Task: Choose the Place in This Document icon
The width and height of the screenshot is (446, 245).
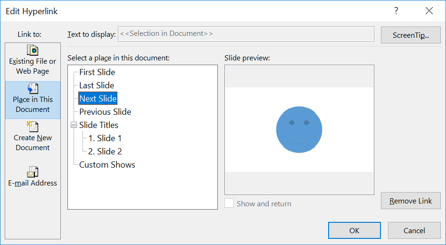Action: (33, 88)
